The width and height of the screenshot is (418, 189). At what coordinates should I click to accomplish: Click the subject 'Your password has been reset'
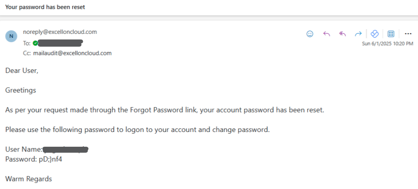[45, 7]
